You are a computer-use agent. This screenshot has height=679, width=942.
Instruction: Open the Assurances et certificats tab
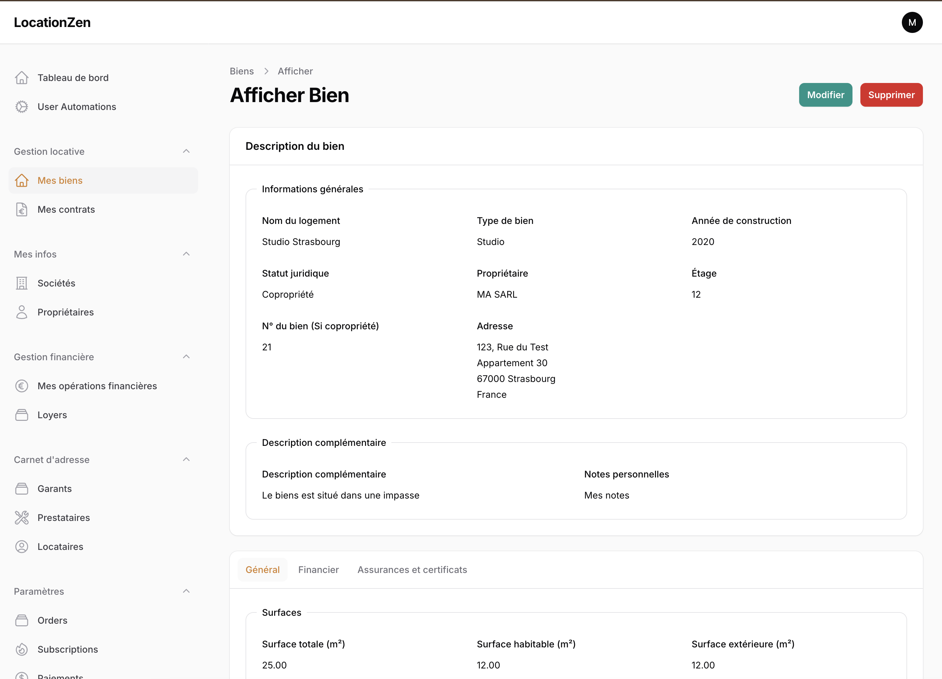[412, 570]
